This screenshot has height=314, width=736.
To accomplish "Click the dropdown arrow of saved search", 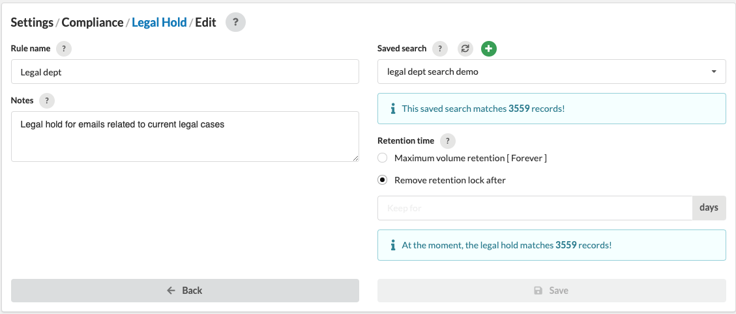I will (714, 72).
